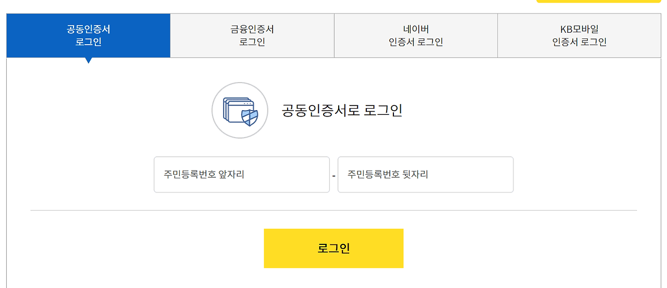Choose the KB모바일 인증서 로그인 tab
The width and height of the screenshot is (667, 288).
pos(579,35)
